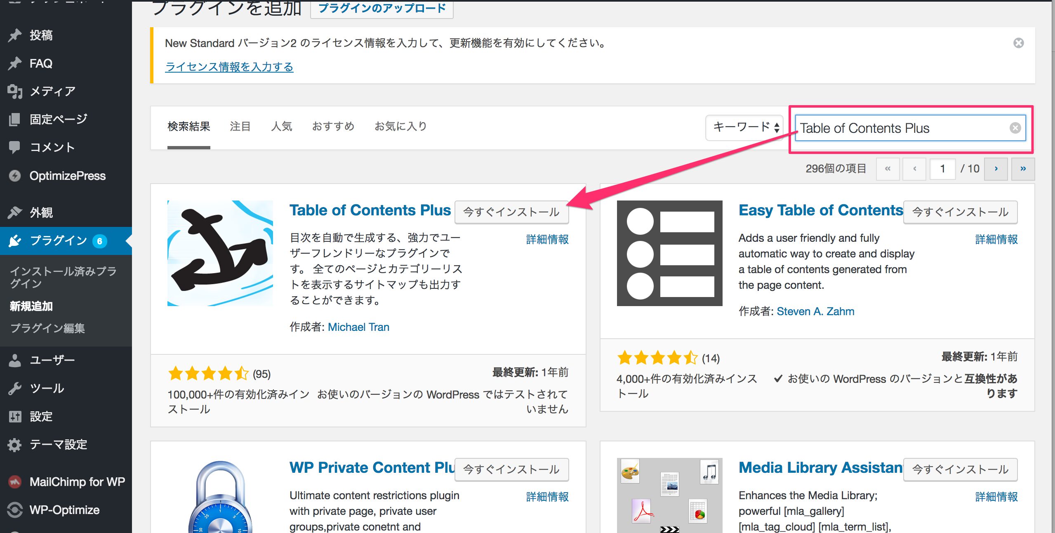
Task: Open メディア via its sidebar icon
Action: pyautogui.click(x=15, y=91)
